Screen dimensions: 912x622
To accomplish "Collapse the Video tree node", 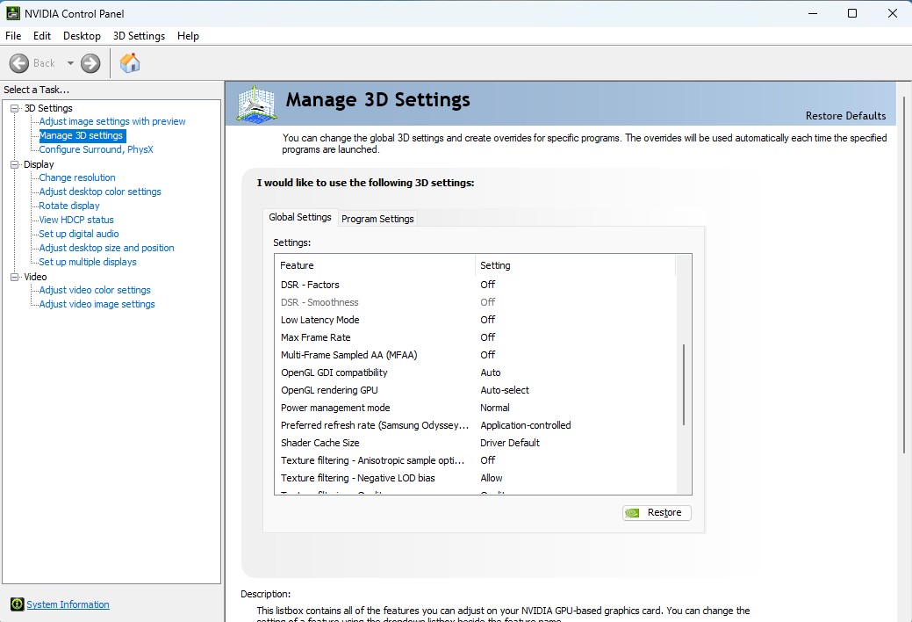I will pos(15,278).
